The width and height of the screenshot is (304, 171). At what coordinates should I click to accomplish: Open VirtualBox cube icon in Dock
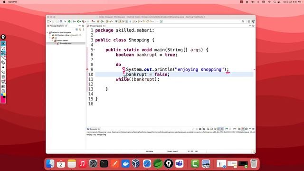coord(136,164)
